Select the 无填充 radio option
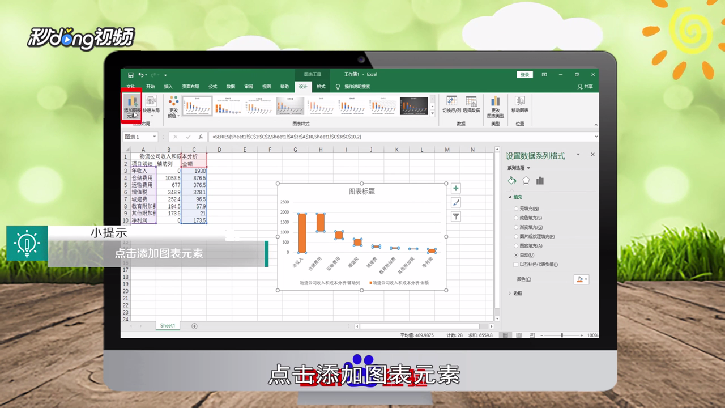725x408 pixels. tap(515, 209)
